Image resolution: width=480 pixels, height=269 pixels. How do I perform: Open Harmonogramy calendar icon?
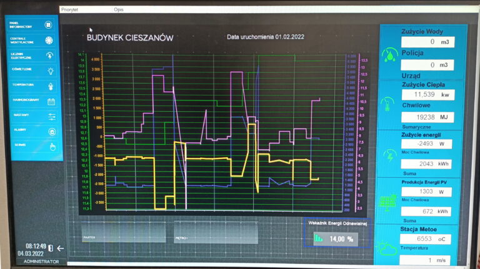point(51,102)
